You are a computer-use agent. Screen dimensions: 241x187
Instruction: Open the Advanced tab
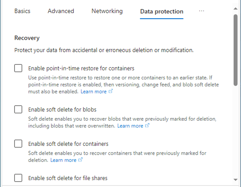[61, 11]
